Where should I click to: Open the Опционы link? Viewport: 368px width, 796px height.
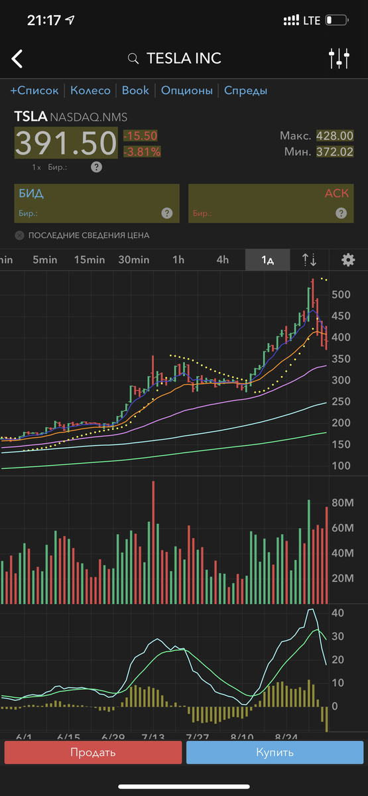[x=187, y=91]
